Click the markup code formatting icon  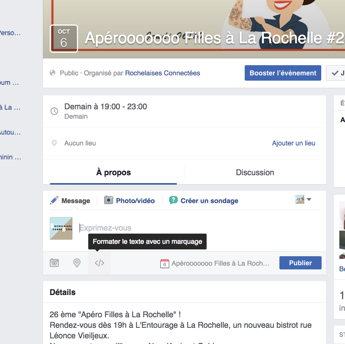[x=100, y=263]
